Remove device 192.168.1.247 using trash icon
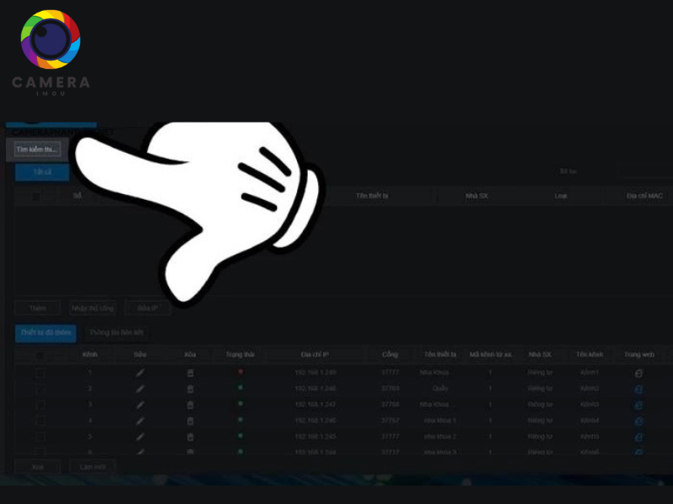Screen dimensions: 673x504 pyautogui.click(x=190, y=404)
